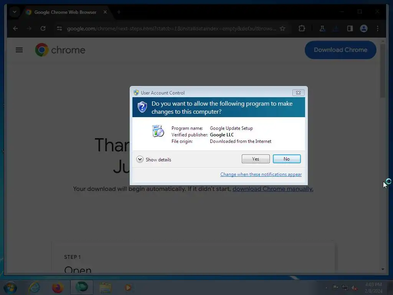
Task: Expand Show details in the UAC dialog
Action: click(154, 159)
